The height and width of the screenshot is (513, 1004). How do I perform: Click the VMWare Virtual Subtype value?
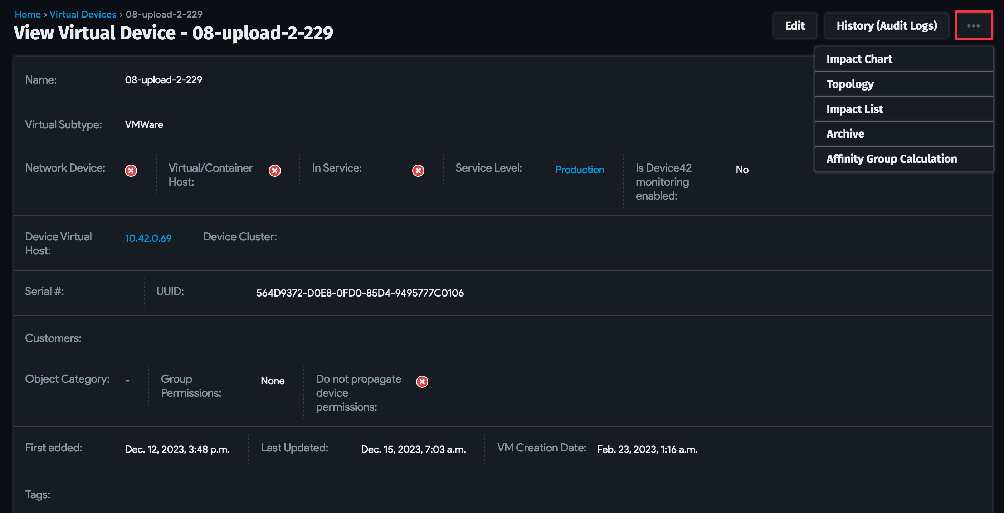(x=143, y=124)
